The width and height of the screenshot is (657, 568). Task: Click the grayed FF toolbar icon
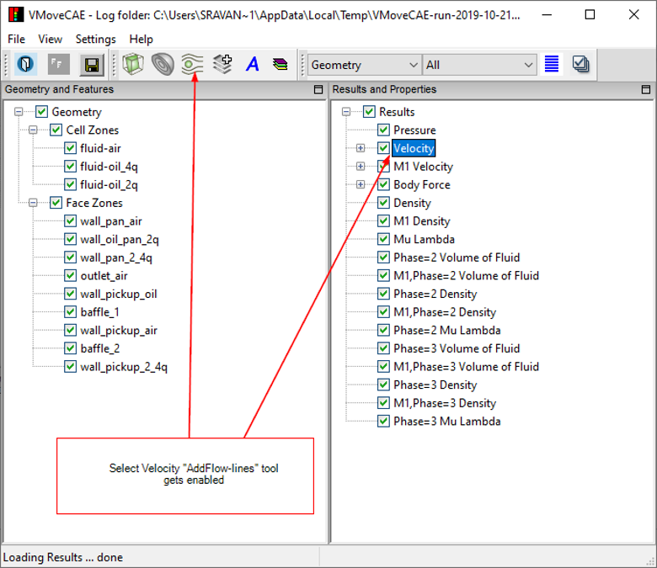58,65
